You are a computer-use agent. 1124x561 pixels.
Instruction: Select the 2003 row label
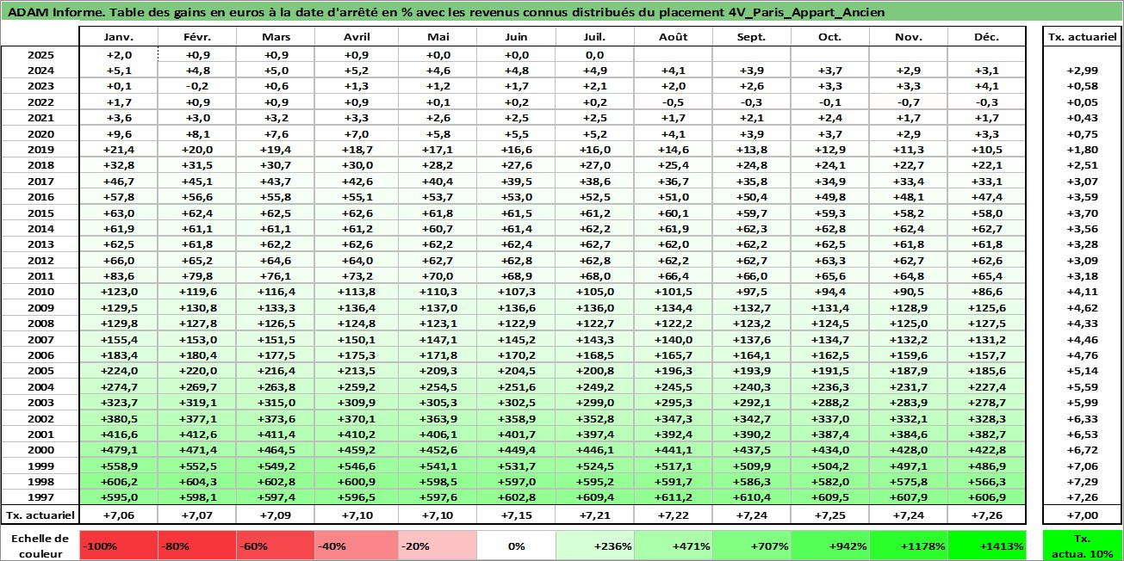pos(40,402)
